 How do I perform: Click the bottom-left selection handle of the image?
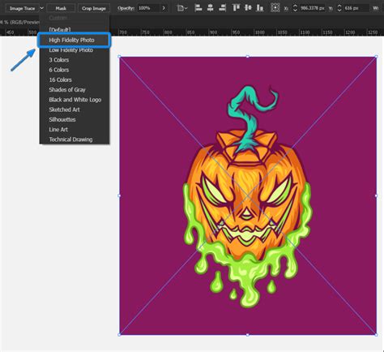[x=119, y=335]
